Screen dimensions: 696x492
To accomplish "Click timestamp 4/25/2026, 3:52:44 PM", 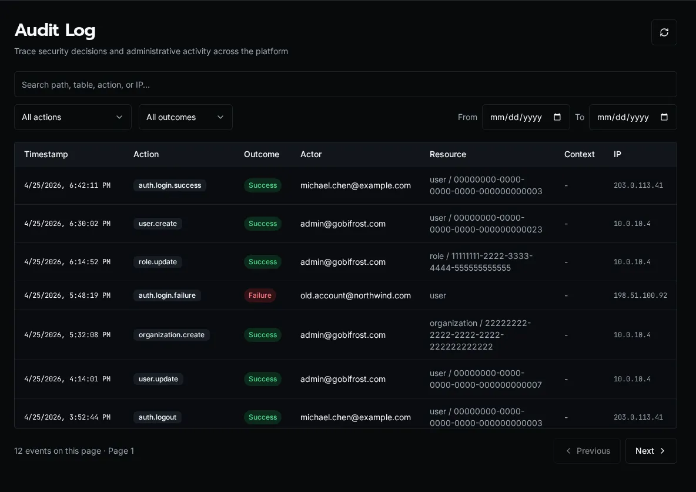I will pyautogui.click(x=67, y=417).
